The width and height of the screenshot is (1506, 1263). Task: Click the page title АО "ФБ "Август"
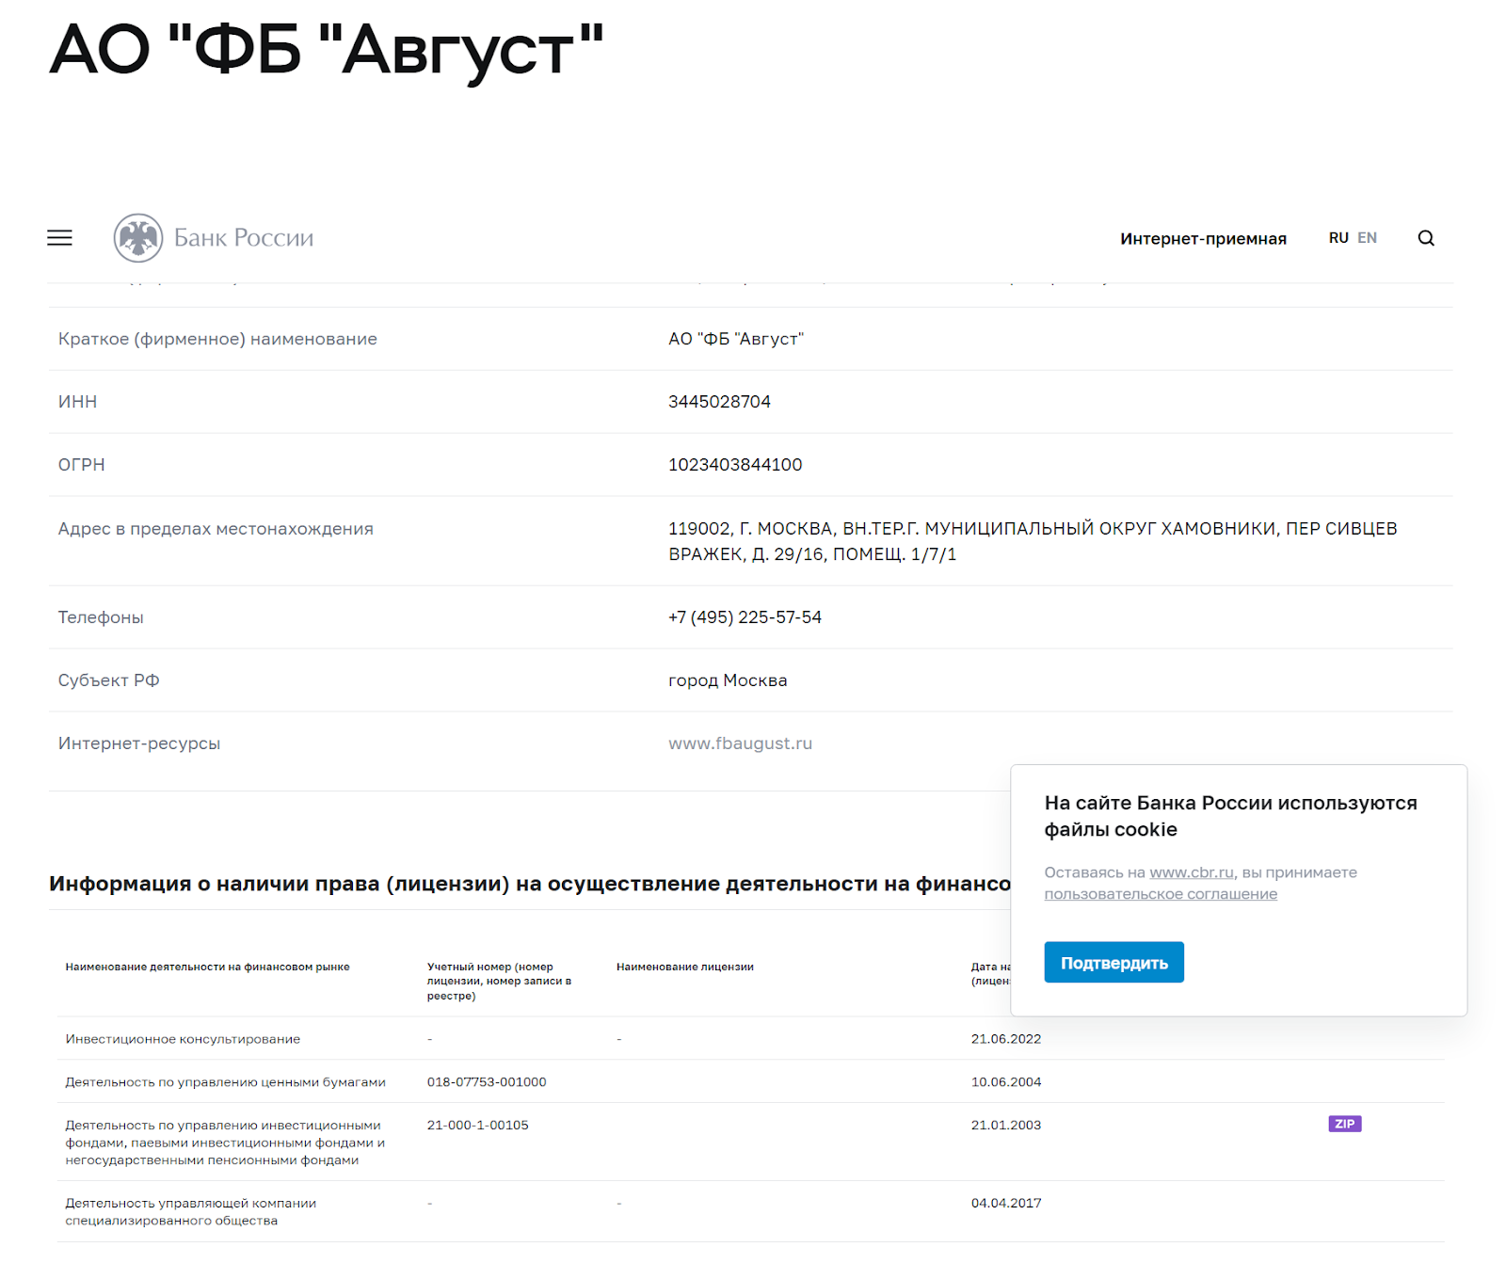point(327,53)
